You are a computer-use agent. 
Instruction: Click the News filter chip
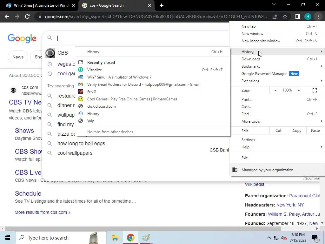(18, 57)
